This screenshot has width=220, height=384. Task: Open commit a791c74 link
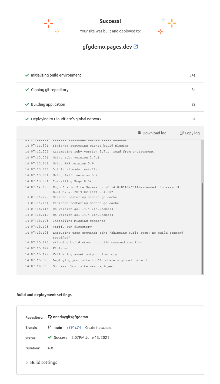point(74,327)
